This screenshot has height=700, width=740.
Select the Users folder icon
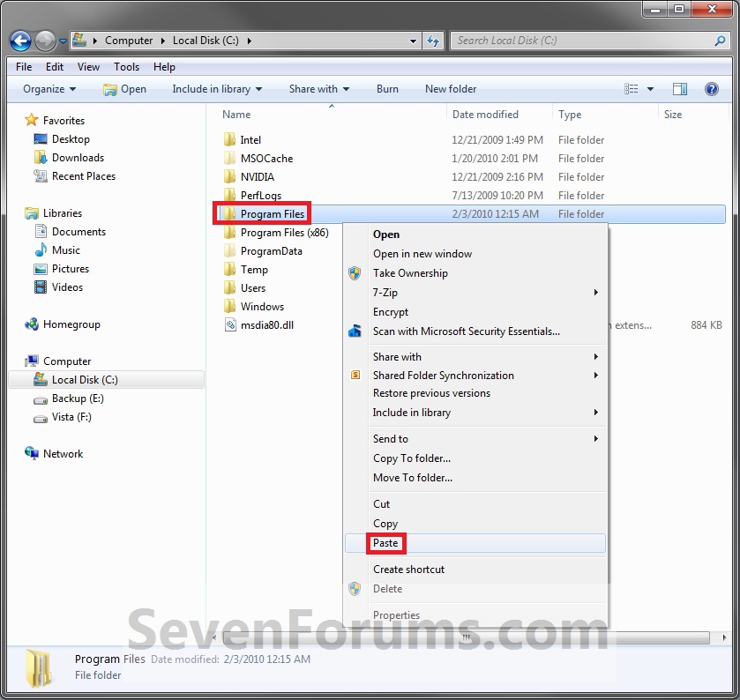tap(230, 287)
